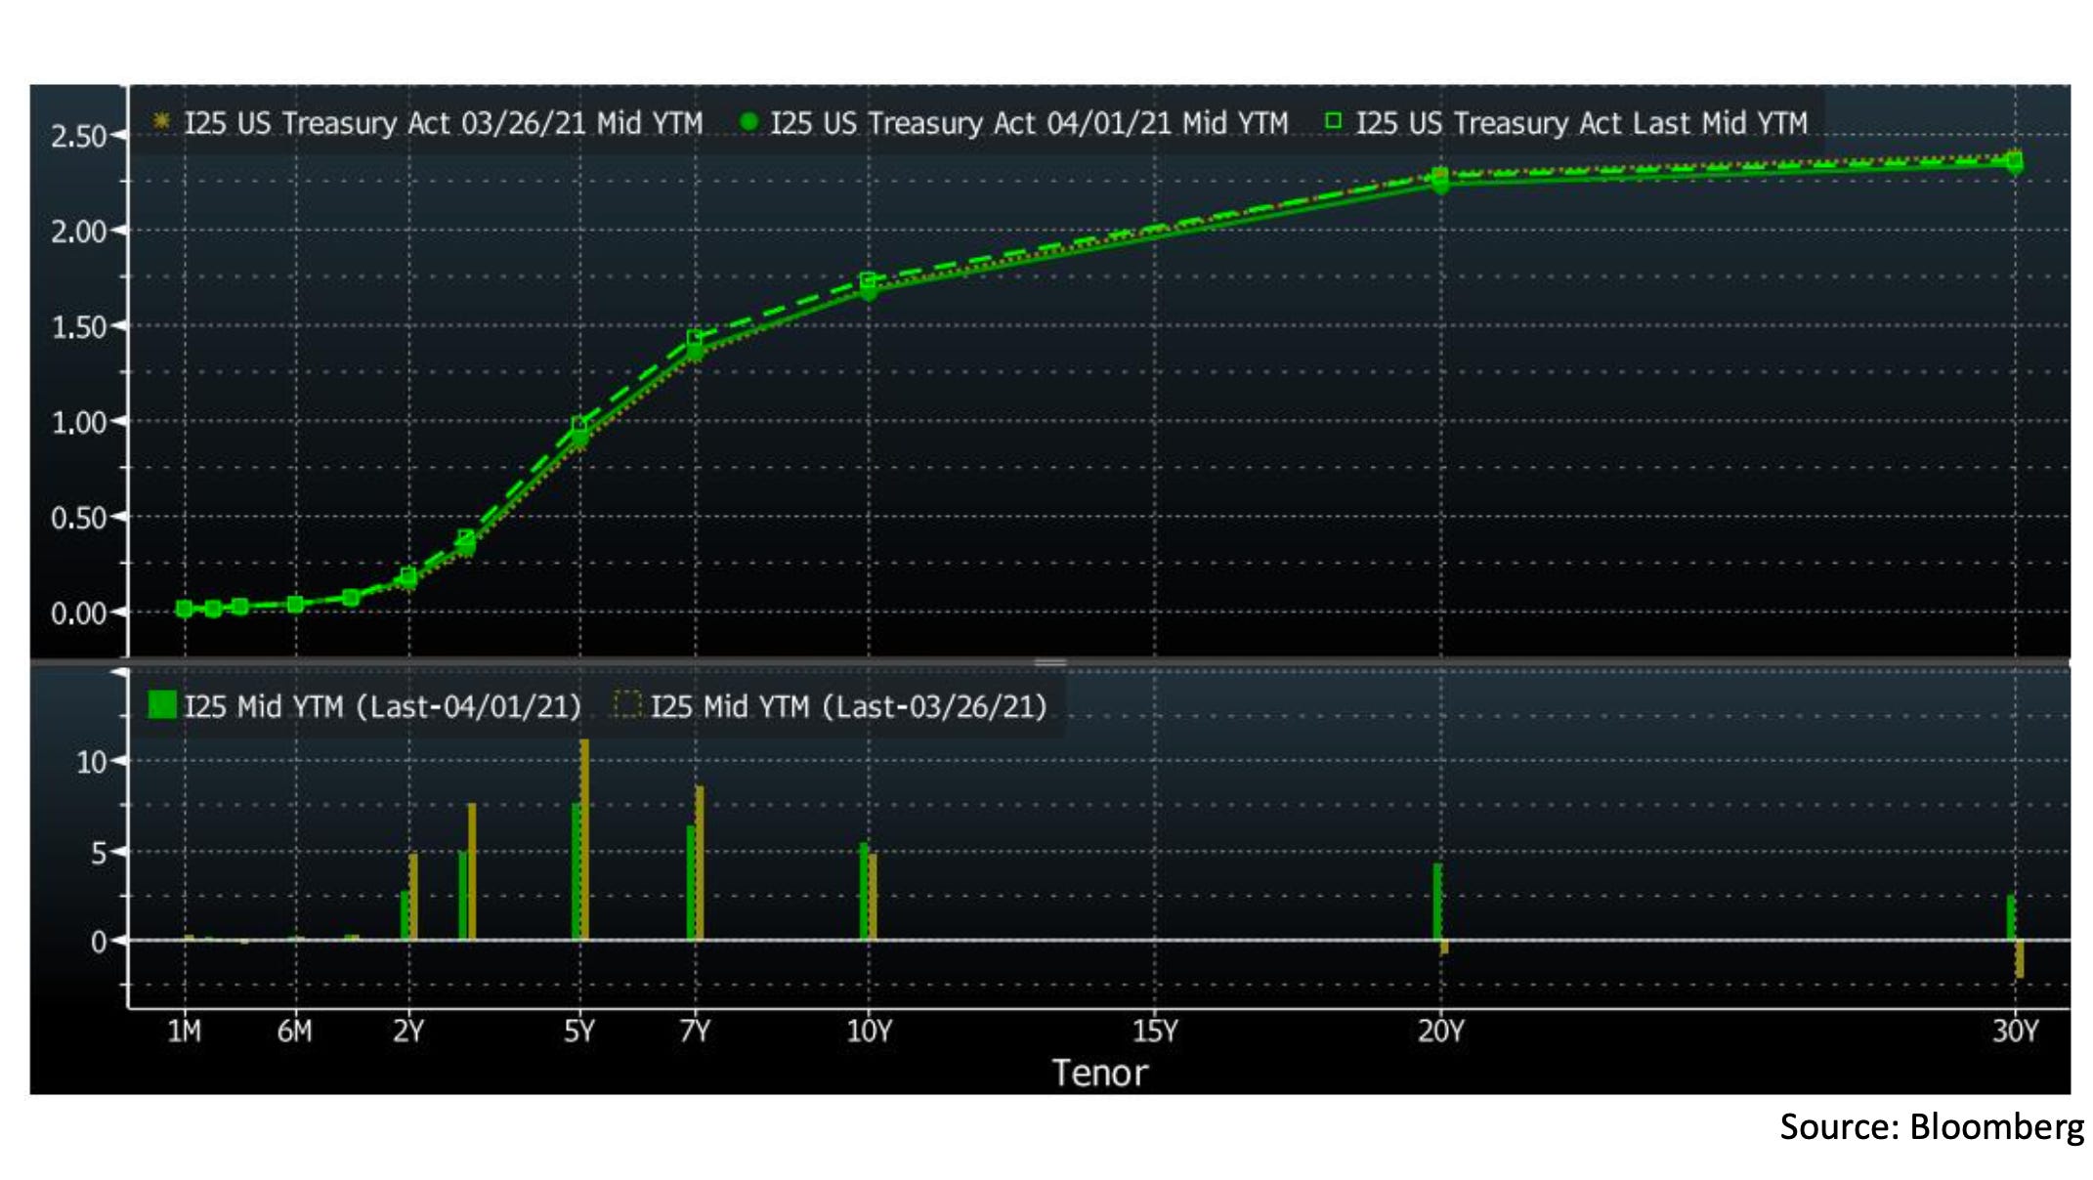Click the tallest olive bar at 5Y tenor
The height and width of the screenshot is (1180, 2093).
pyautogui.click(x=584, y=839)
